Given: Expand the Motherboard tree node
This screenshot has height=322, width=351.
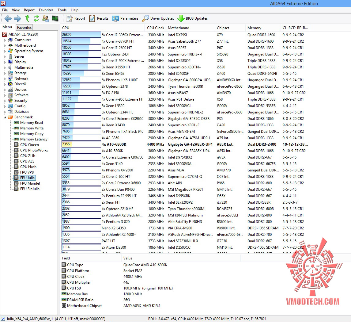Looking at the screenshot, I should tap(5, 45).
